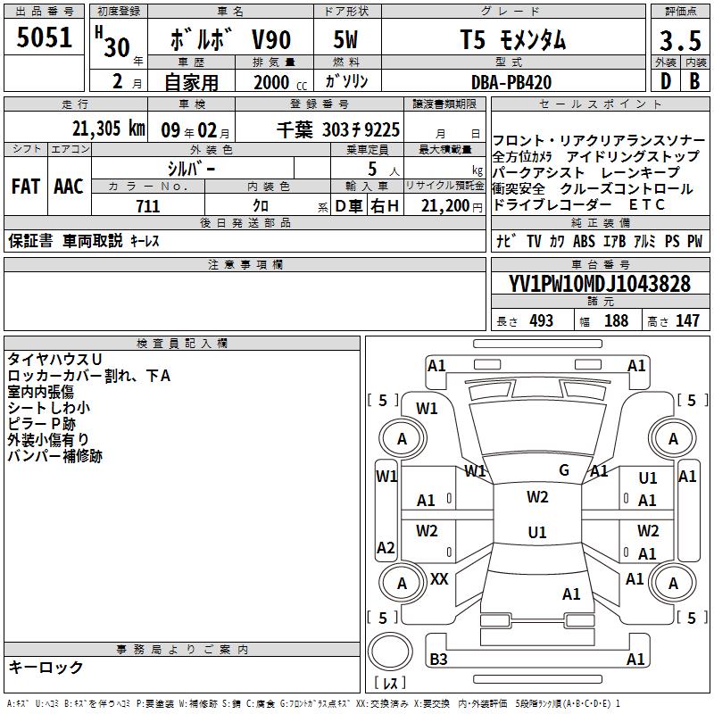Select genuine equipment ナビ

tap(506, 241)
